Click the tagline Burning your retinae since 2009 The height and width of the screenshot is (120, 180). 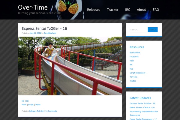[x=39, y=13]
